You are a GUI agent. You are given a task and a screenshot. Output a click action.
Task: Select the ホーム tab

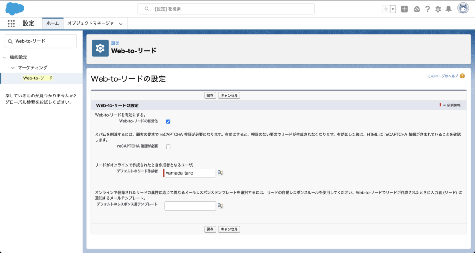click(53, 23)
